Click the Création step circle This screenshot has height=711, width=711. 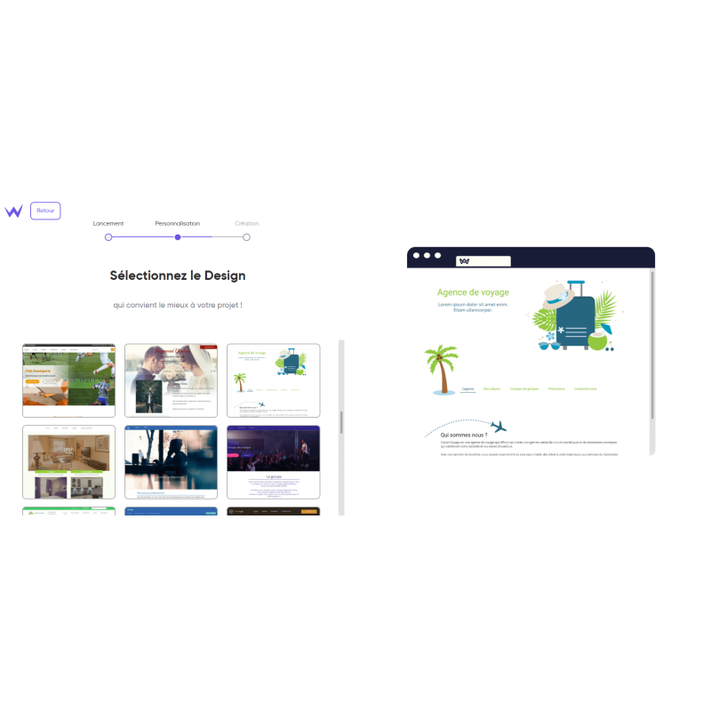246,237
